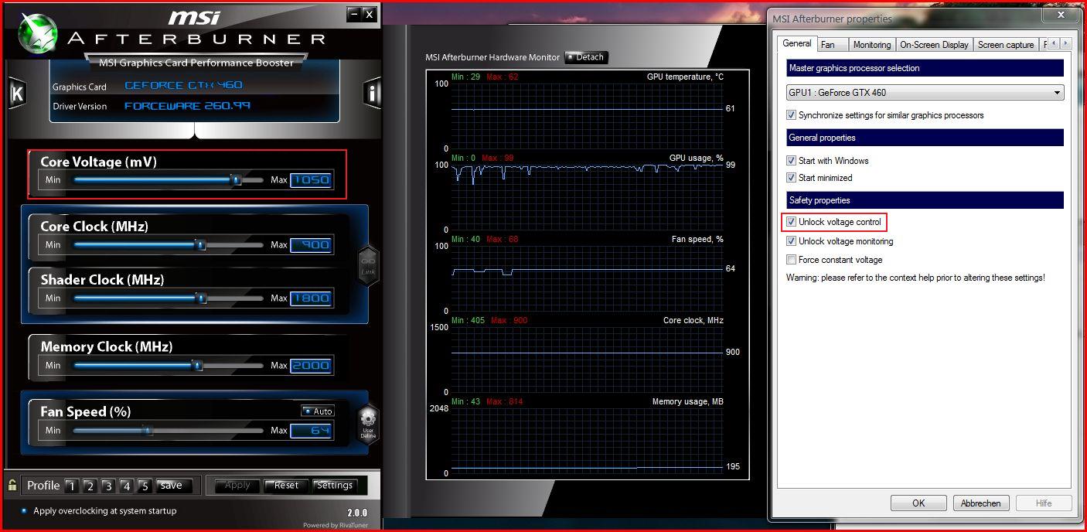Confirm with the OK button
Viewport: 1087px width, 532px height.
[x=918, y=503]
